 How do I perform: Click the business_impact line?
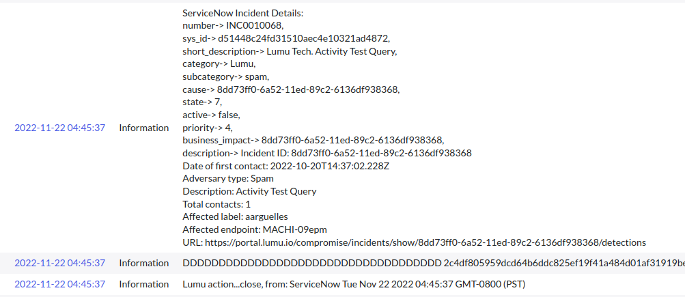[x=313, y=140]
